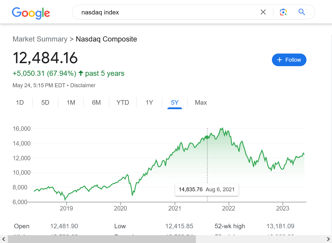332x243 pixels.
Task: Follow the Nasdaq Composite index
Action: click(289, 60)
